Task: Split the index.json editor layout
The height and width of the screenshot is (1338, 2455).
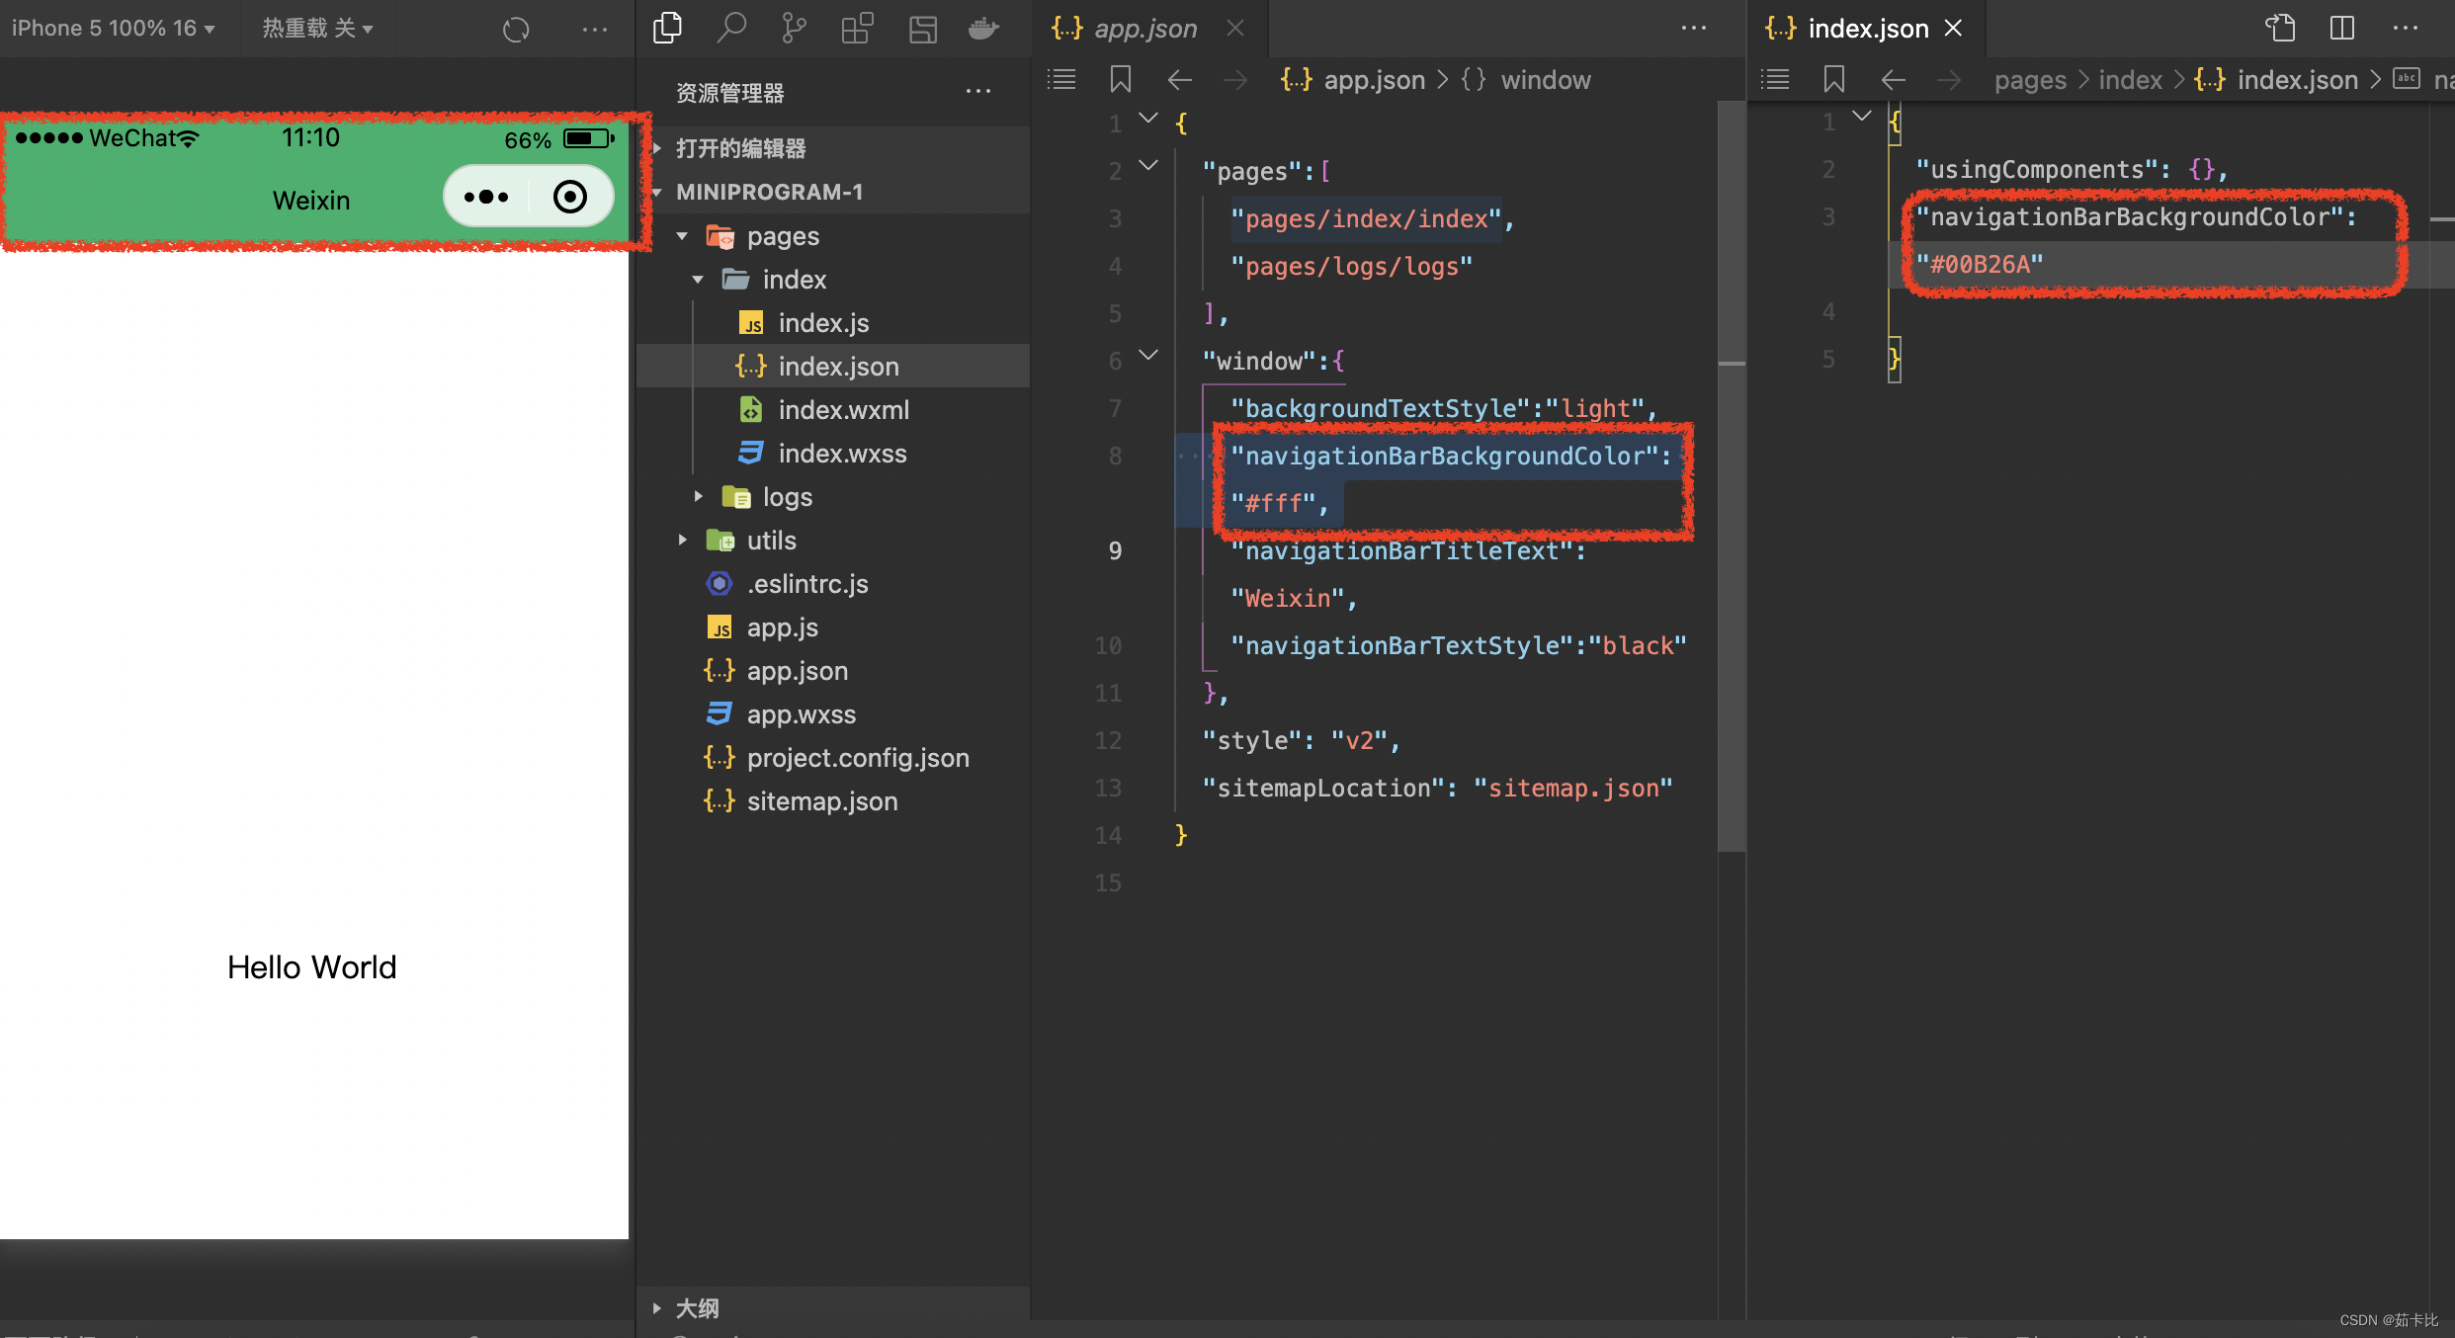Action: tap(2341, 28)
